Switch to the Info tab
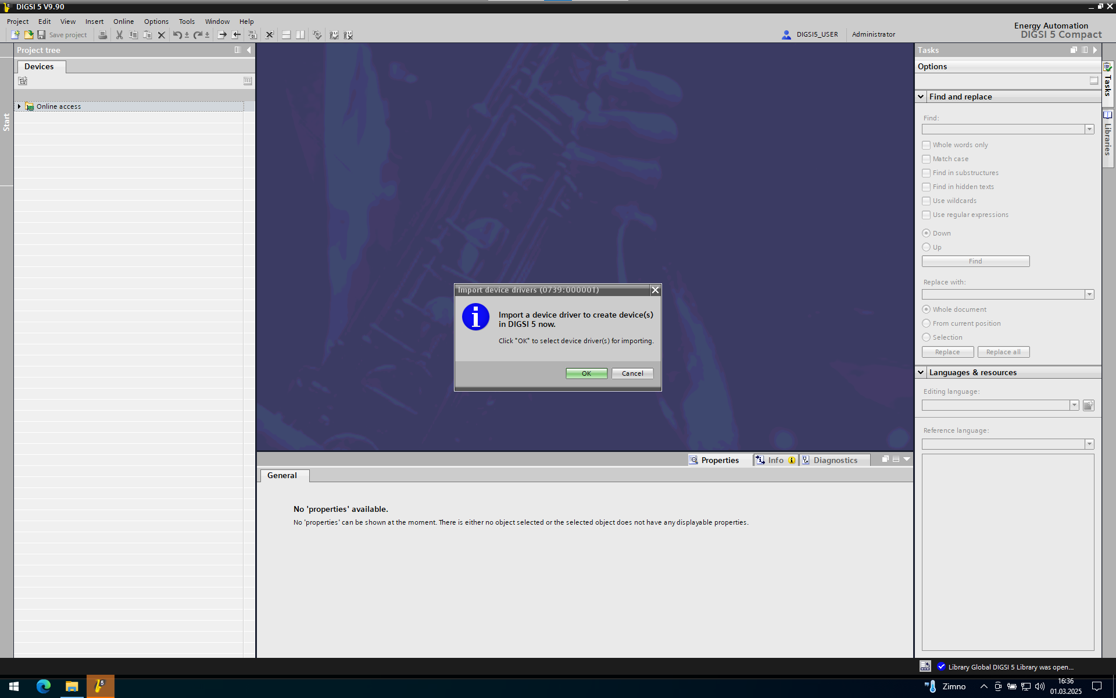This screenshot has width=1116, height=698. pyautogui.click(x=775, y=460)
